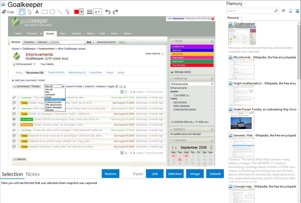
Task: Click the help icon in Calendar header
Action: [x=212, y=140]
